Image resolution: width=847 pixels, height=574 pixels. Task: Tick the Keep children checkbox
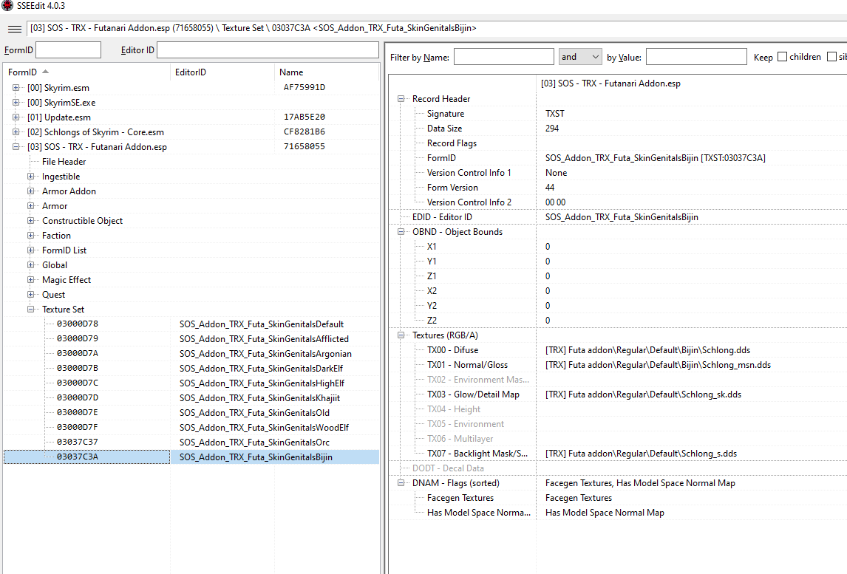tap(782, 57)
